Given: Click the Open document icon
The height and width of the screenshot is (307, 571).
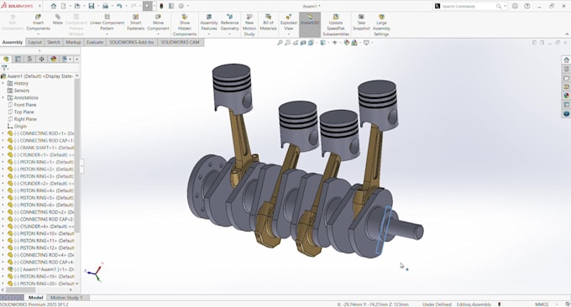Looking at the screenshot, I should [77, 6].
